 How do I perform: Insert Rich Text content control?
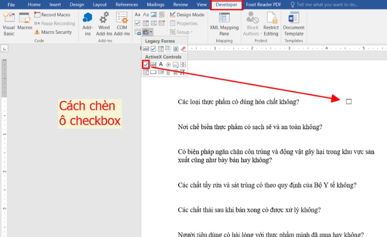click(x=137, y=15)
